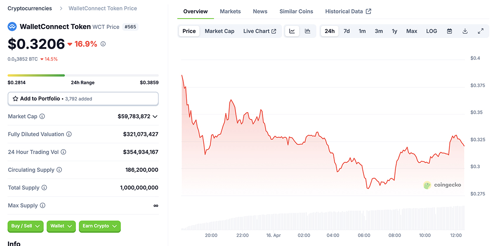The image size is (495, 246).
Task: Select the Market Cap chart mode
Action: click(x=219, y=31)
